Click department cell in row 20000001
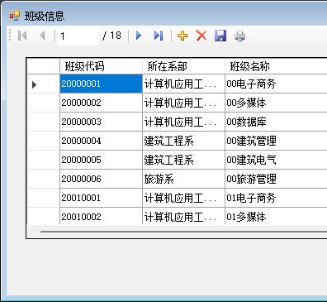327x302 pixels. [x=183, y=84]
